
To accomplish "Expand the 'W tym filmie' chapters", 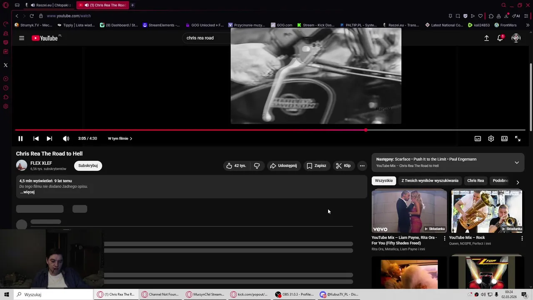I will coord(120,138).
